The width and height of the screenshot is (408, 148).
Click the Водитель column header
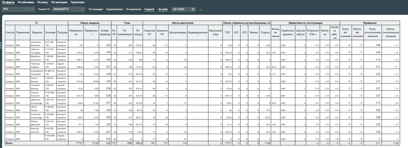click(x=37, y=33)
